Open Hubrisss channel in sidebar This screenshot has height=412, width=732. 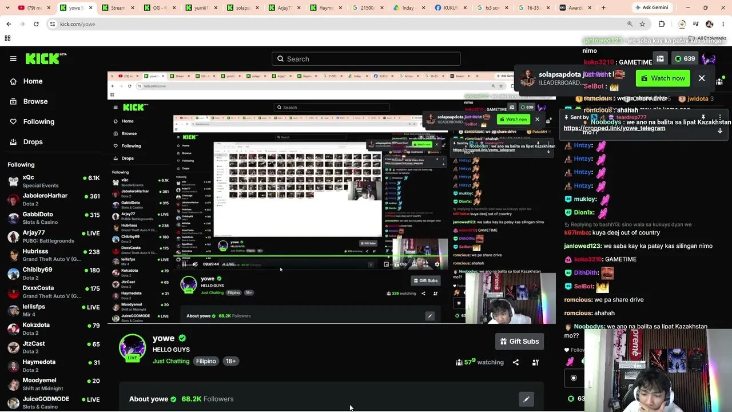pos(54,255)
